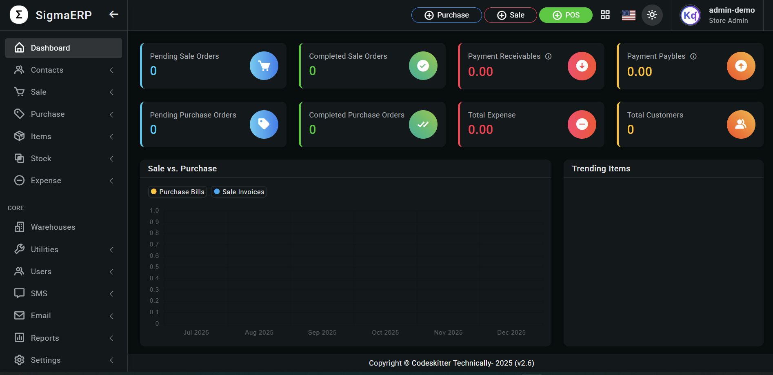Expand the Expense submenu chevron

[x=111, y=180]
